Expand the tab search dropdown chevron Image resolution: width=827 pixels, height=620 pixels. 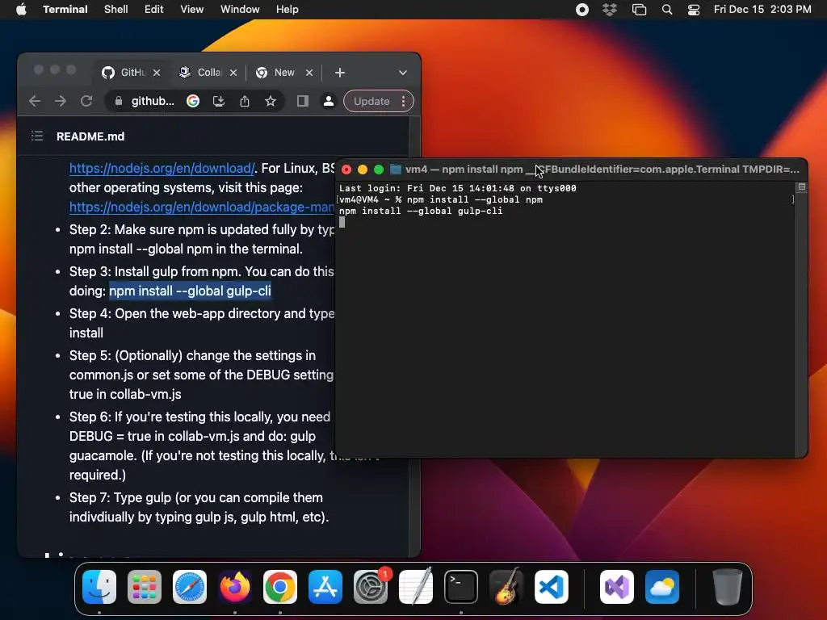pos(403,73)
